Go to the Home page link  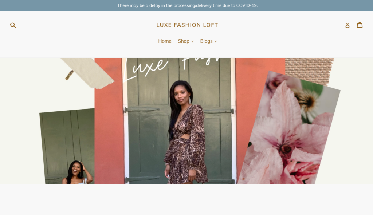165,41
